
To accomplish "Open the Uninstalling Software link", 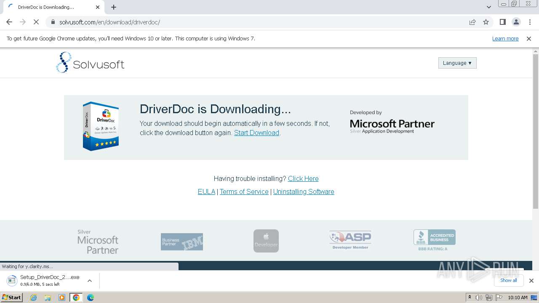I will [x=304, y=191].
